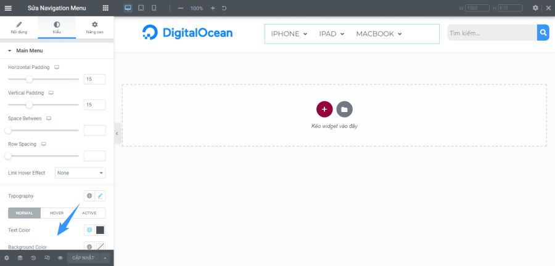This screenshot has height=266, width=555.
Task: Reset zoom level to default
Action: (224, 8)
